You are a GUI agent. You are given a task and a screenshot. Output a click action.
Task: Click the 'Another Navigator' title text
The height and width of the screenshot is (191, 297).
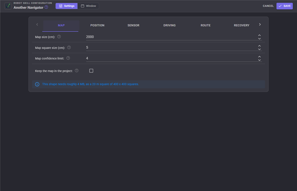pos(28,8)
